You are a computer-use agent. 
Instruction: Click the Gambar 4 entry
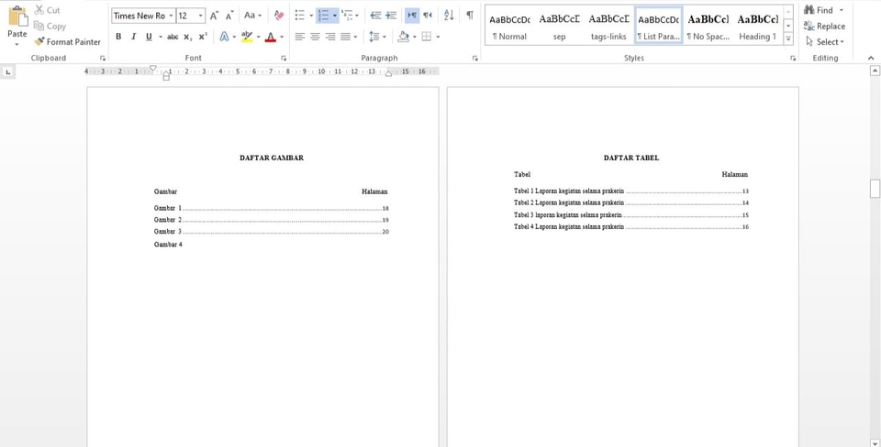tap(168, 245)
